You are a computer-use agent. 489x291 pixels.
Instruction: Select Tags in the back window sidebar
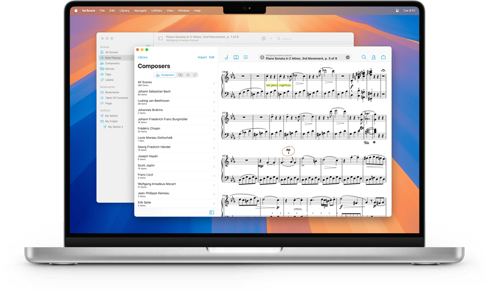[108, 74]
